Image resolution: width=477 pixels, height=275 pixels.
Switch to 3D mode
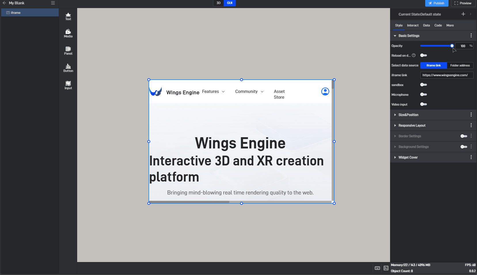218,3
